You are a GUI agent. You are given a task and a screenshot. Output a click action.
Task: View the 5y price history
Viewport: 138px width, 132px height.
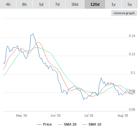130,4
